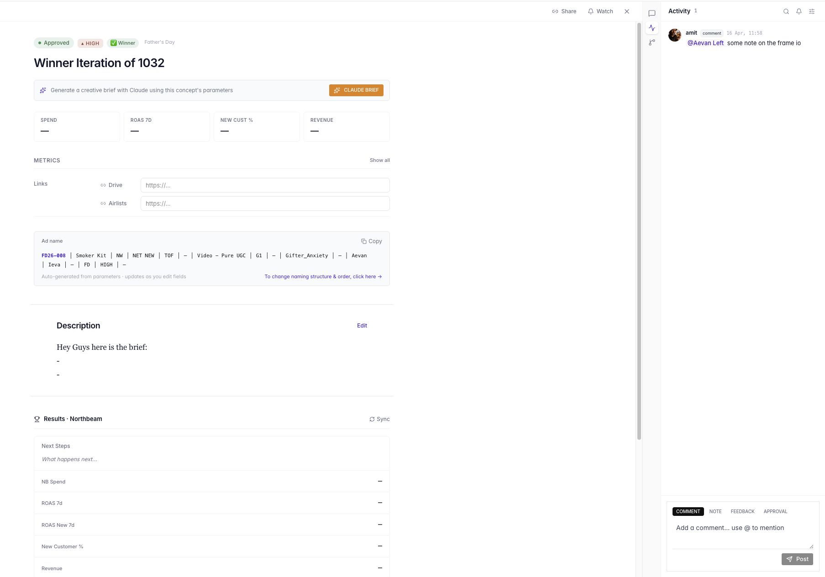This screenshot has width=825, height=577.
Task: Click the page vertical scrollbar
Action: (639, 228)
